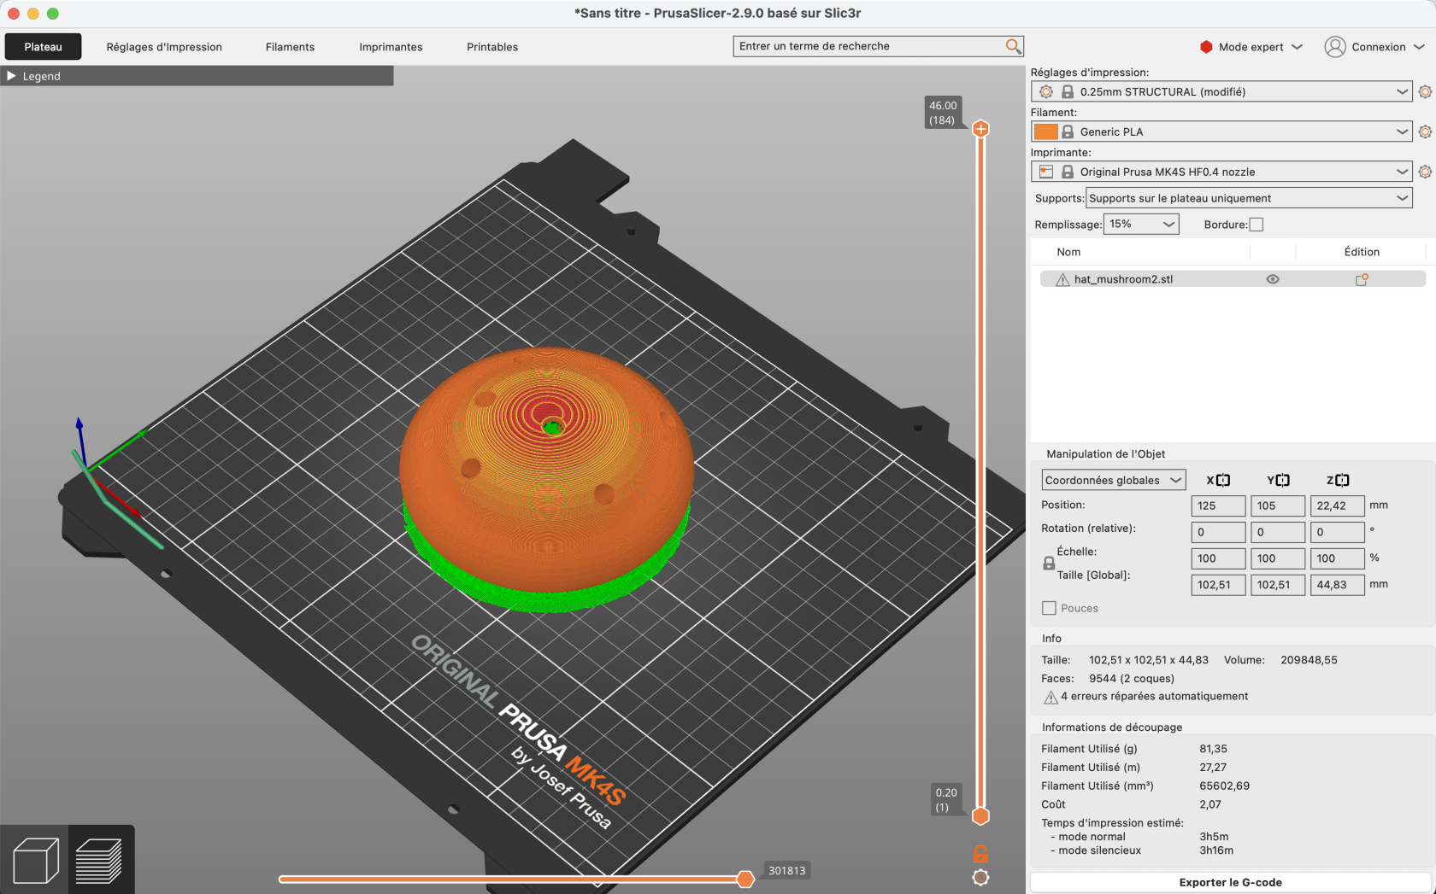The height and width of the screenshot is (894, 1436).
Task: Click the orange filament color swatch
Action: click(x=1045, y=131)
